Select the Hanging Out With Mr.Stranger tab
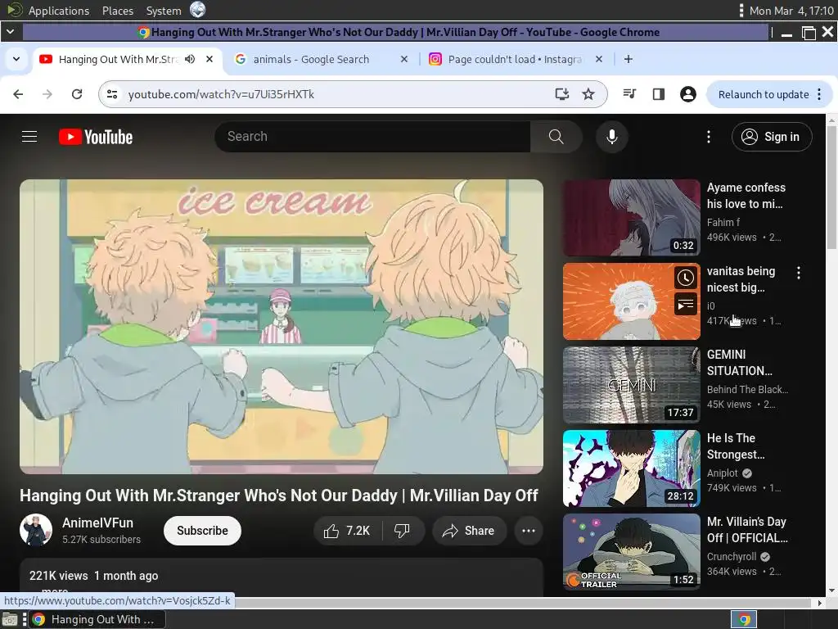 pyautogui.click(x=118, y=59)
